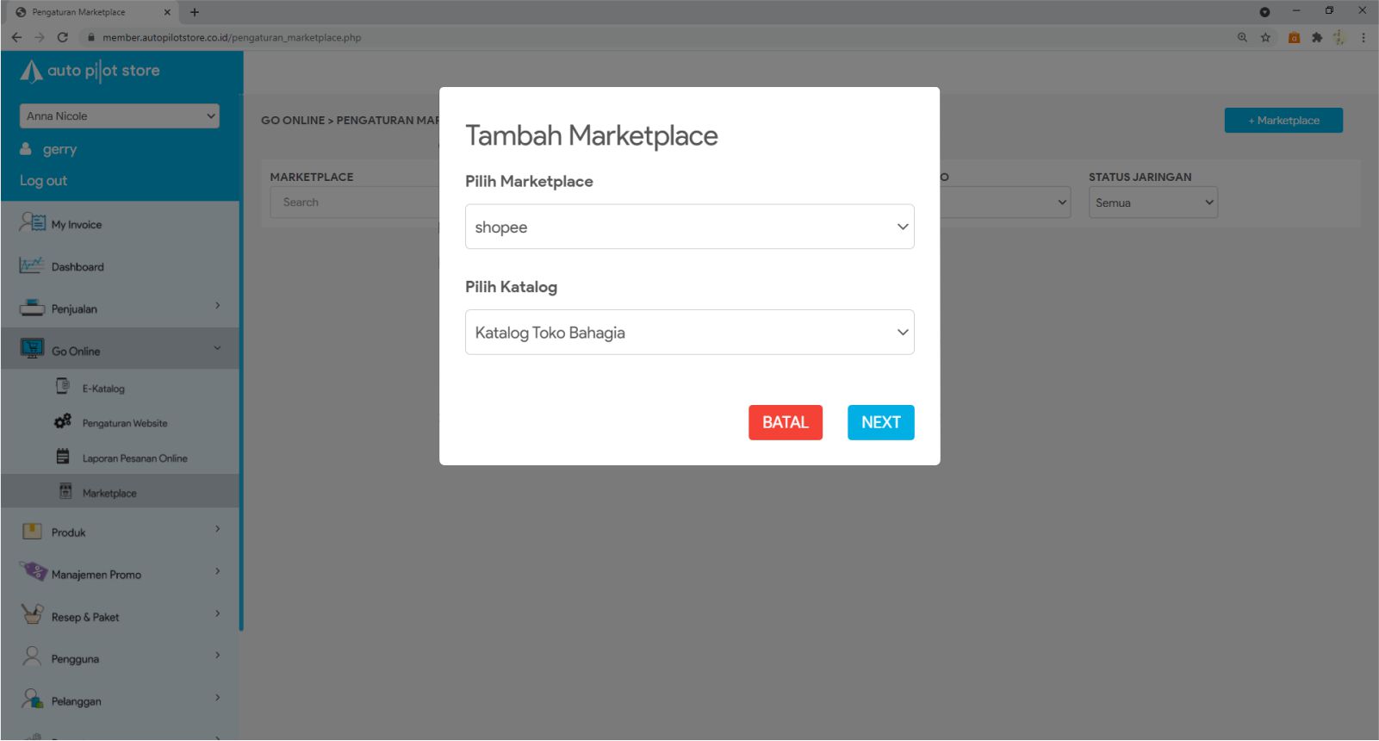The image size is (1379, 741).
Task: Open the Katalog Toko Bahagia dropdown
Action: (x=689, y=333)
